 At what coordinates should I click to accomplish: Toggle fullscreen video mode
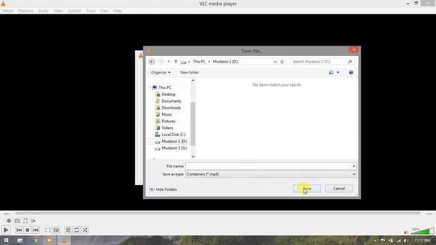[x=48, y=230]
